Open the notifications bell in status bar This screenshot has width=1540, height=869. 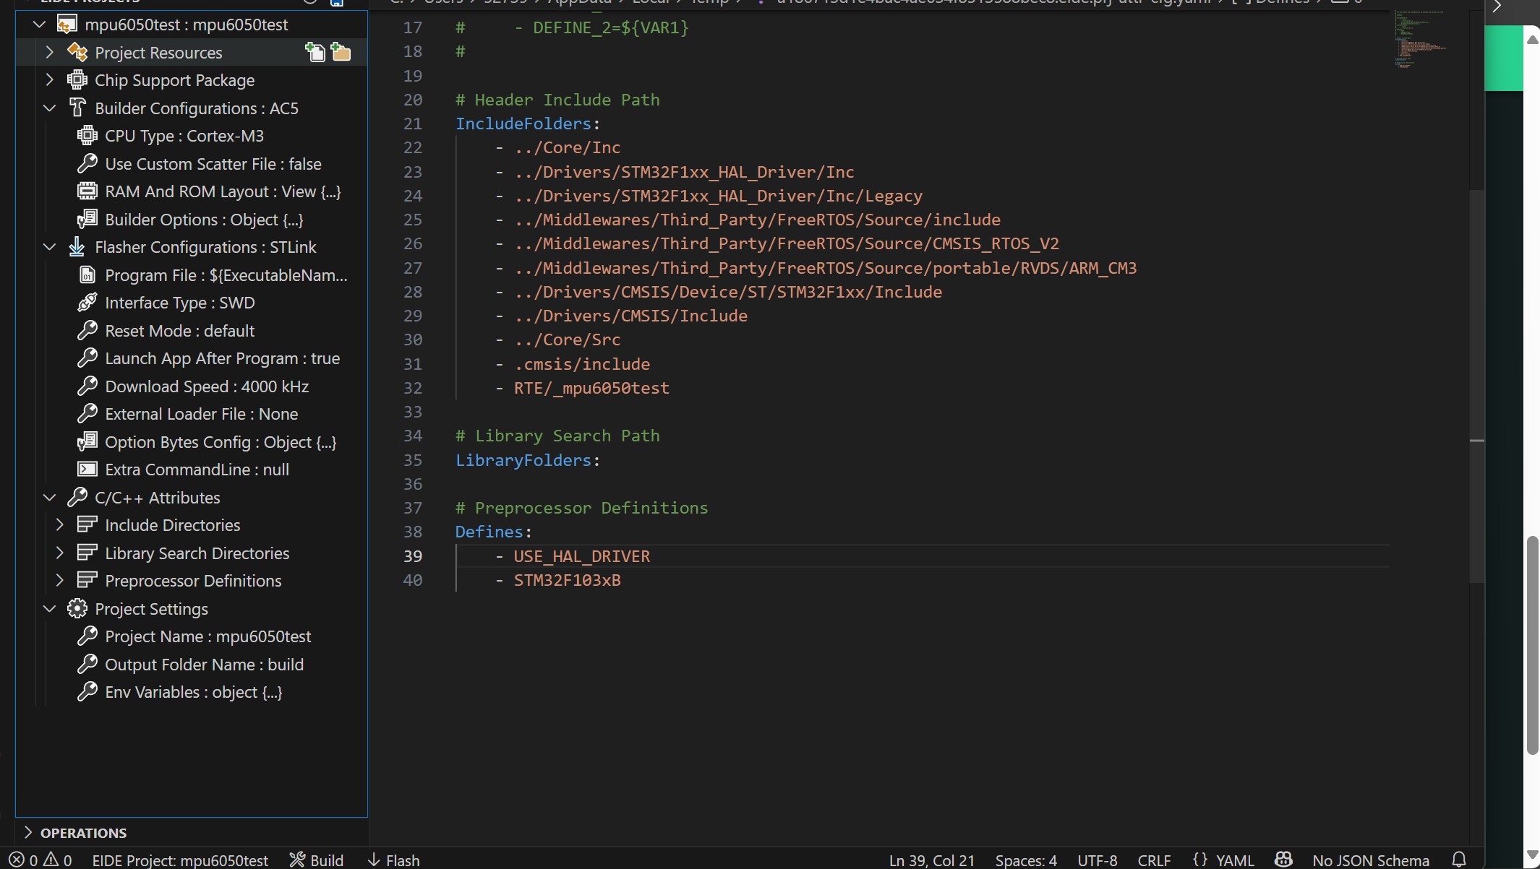(x=1459, y=860)
